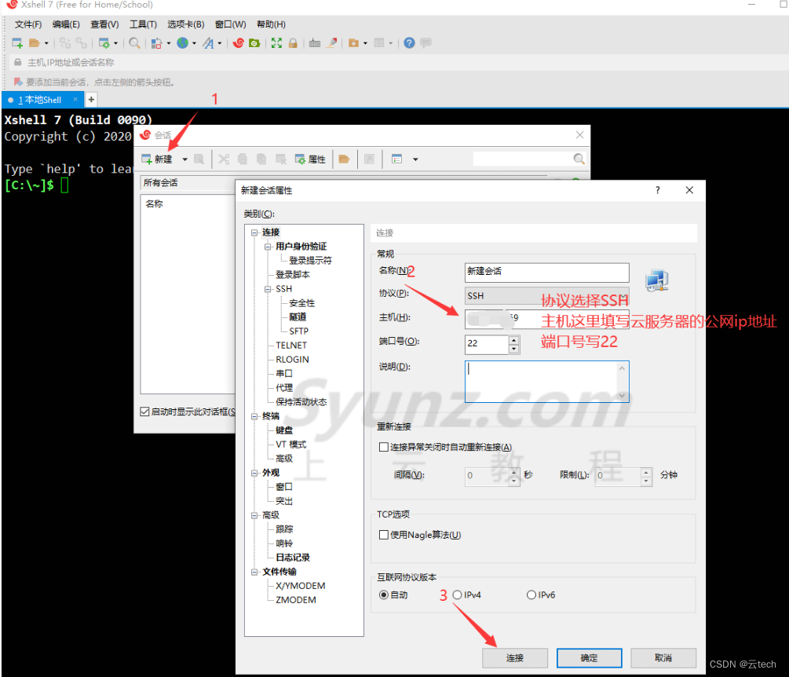This screenshot has width=789, height=677.
Task: Enable 使用Nagle算法 checkbox
Action: (x=383, y=535)
